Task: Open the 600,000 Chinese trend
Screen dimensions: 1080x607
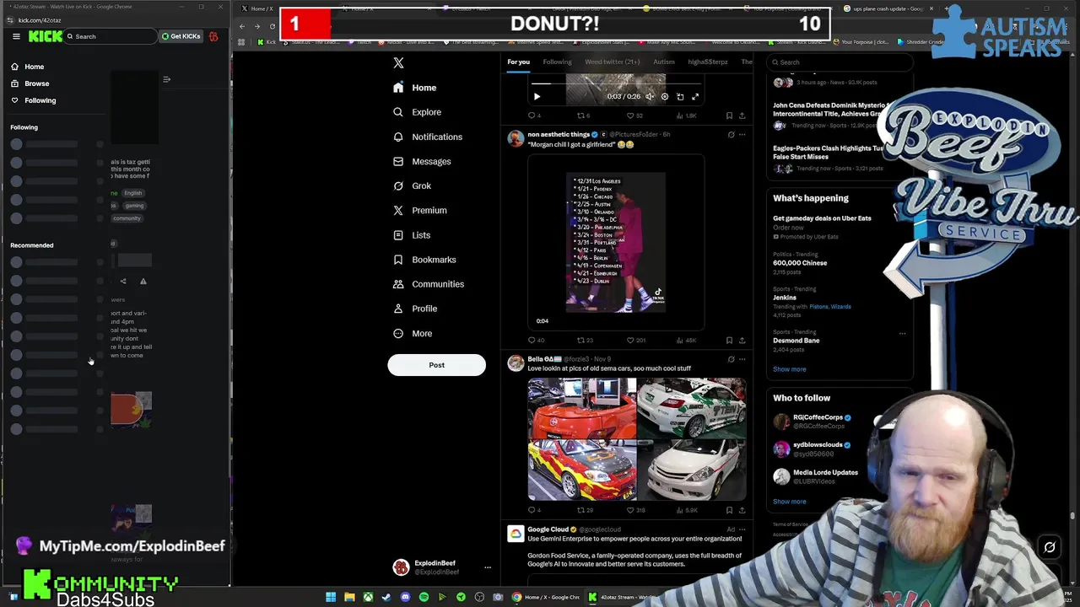Action: 800,263
